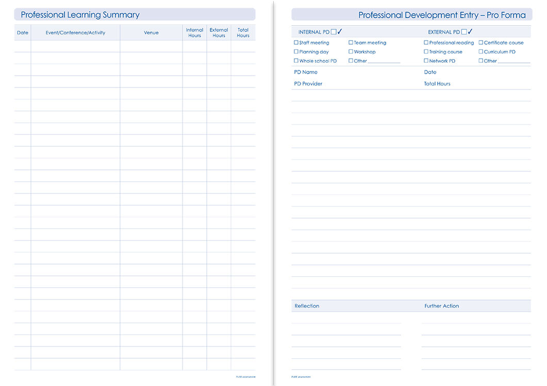
Task: Check the INTERNAL PD checkbox
Action: (x=334, y=32)
